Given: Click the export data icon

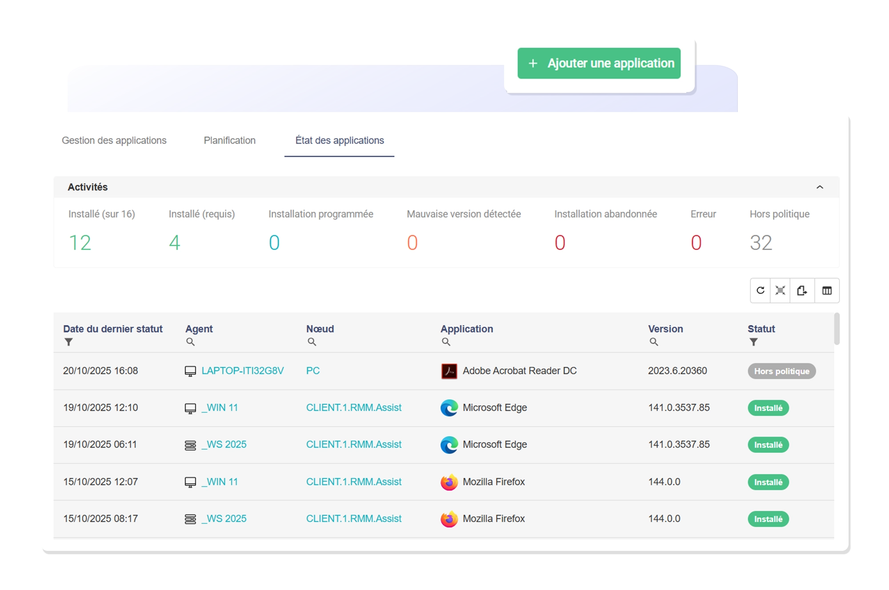Looking at the screenshot, I should coord(802,290).
